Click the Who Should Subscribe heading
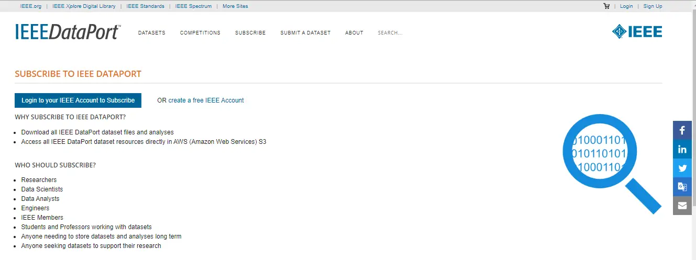Screen dimensions: 696x260 point(56,165)
